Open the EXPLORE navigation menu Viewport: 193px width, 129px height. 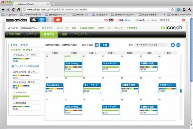[14, 34]
